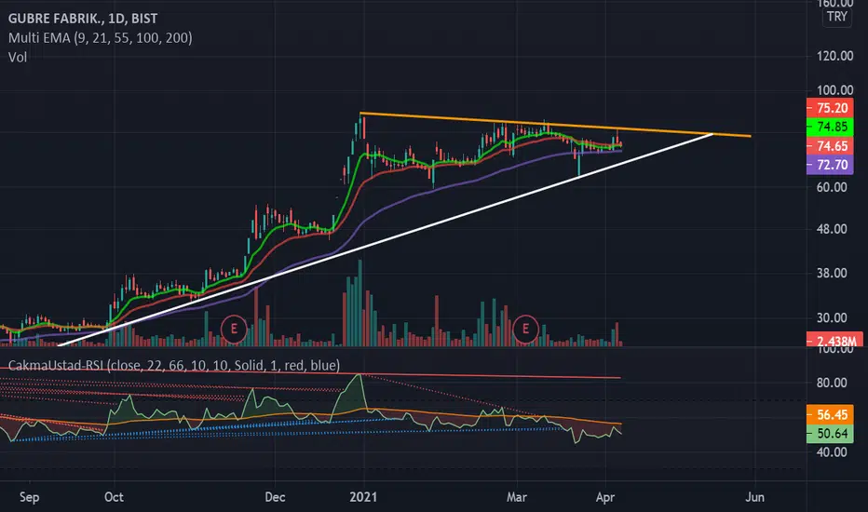Click the 100.00 price axis value
The width and height of the screenshot is (868, 512).
834,89
